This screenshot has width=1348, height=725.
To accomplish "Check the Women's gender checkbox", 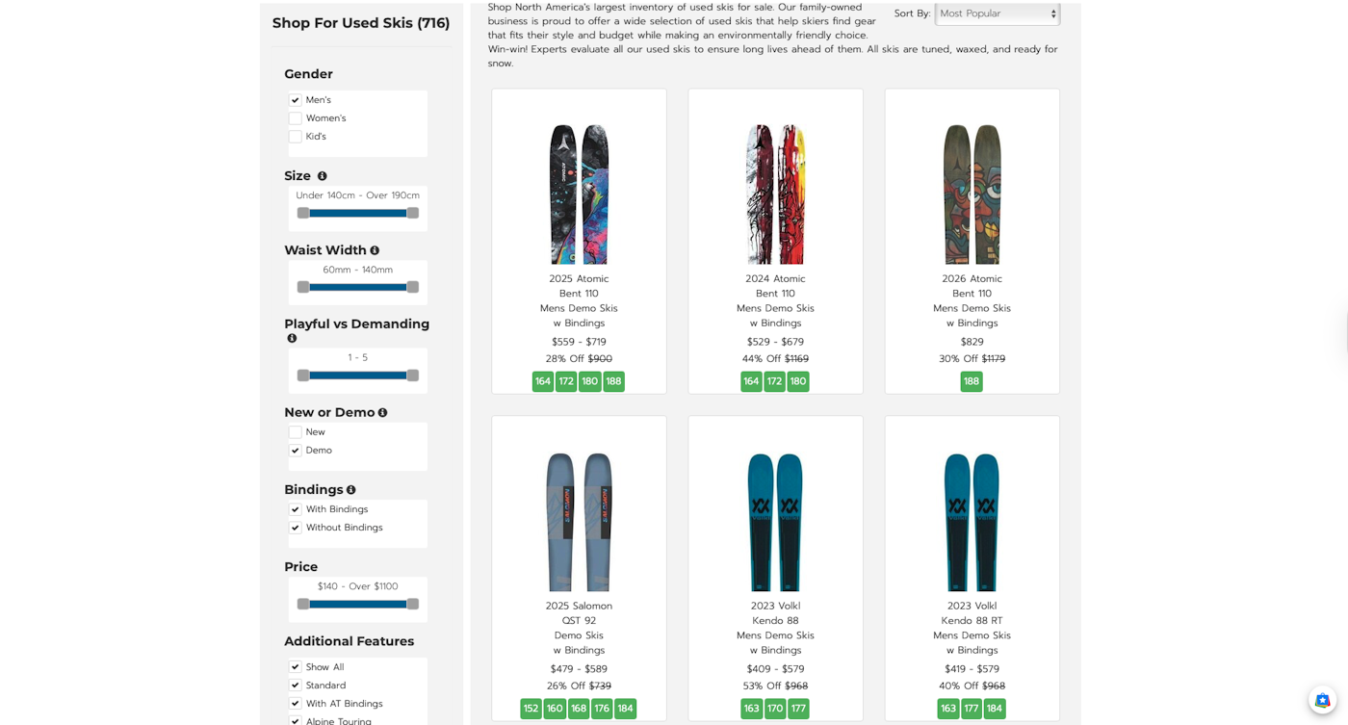I will 296,118.
